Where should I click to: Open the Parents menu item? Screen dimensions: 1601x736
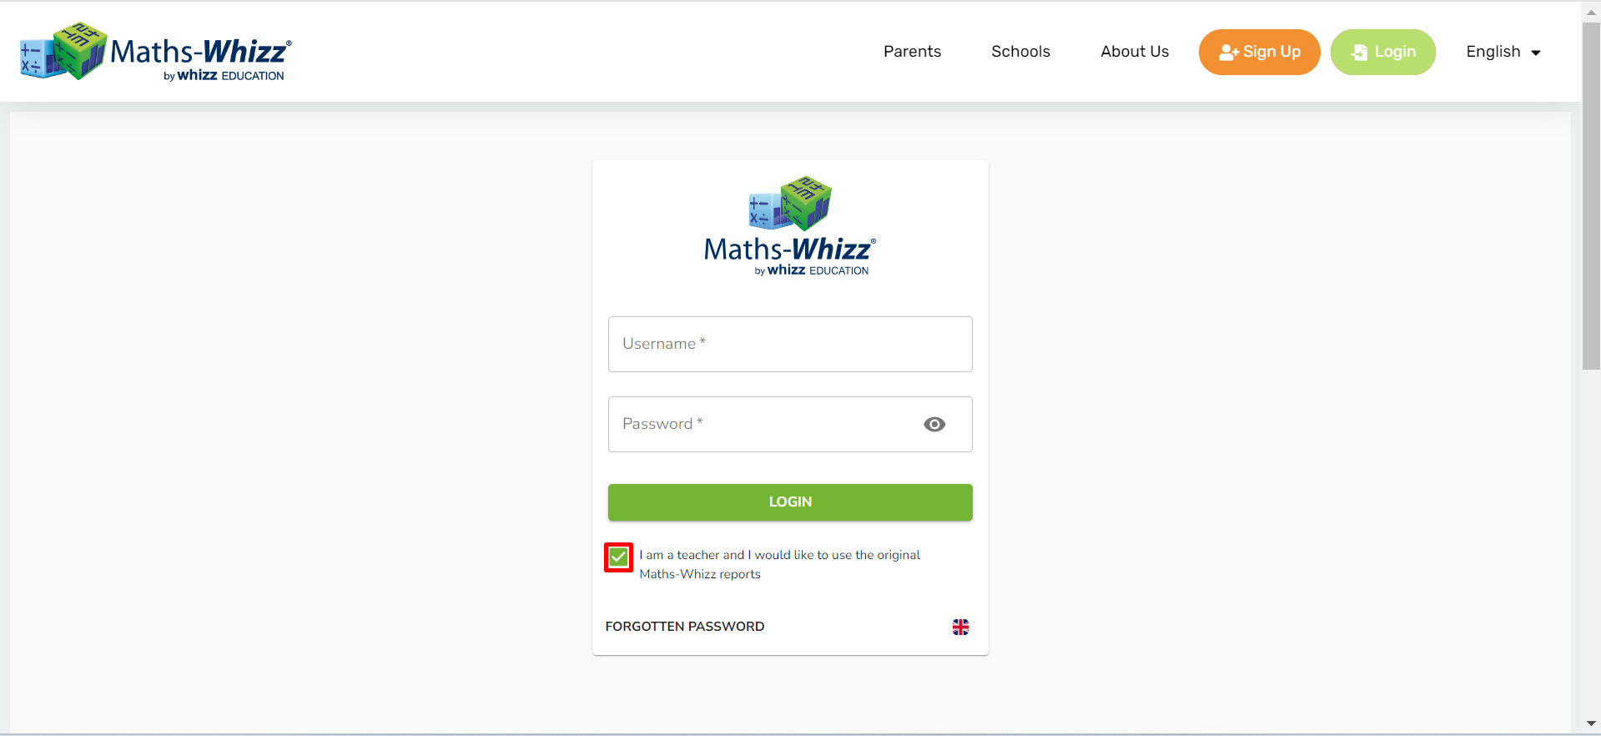pos(912,52)
